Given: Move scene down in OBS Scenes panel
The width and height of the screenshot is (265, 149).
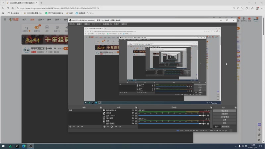Looking at the screenshot, I should (82, 126).
